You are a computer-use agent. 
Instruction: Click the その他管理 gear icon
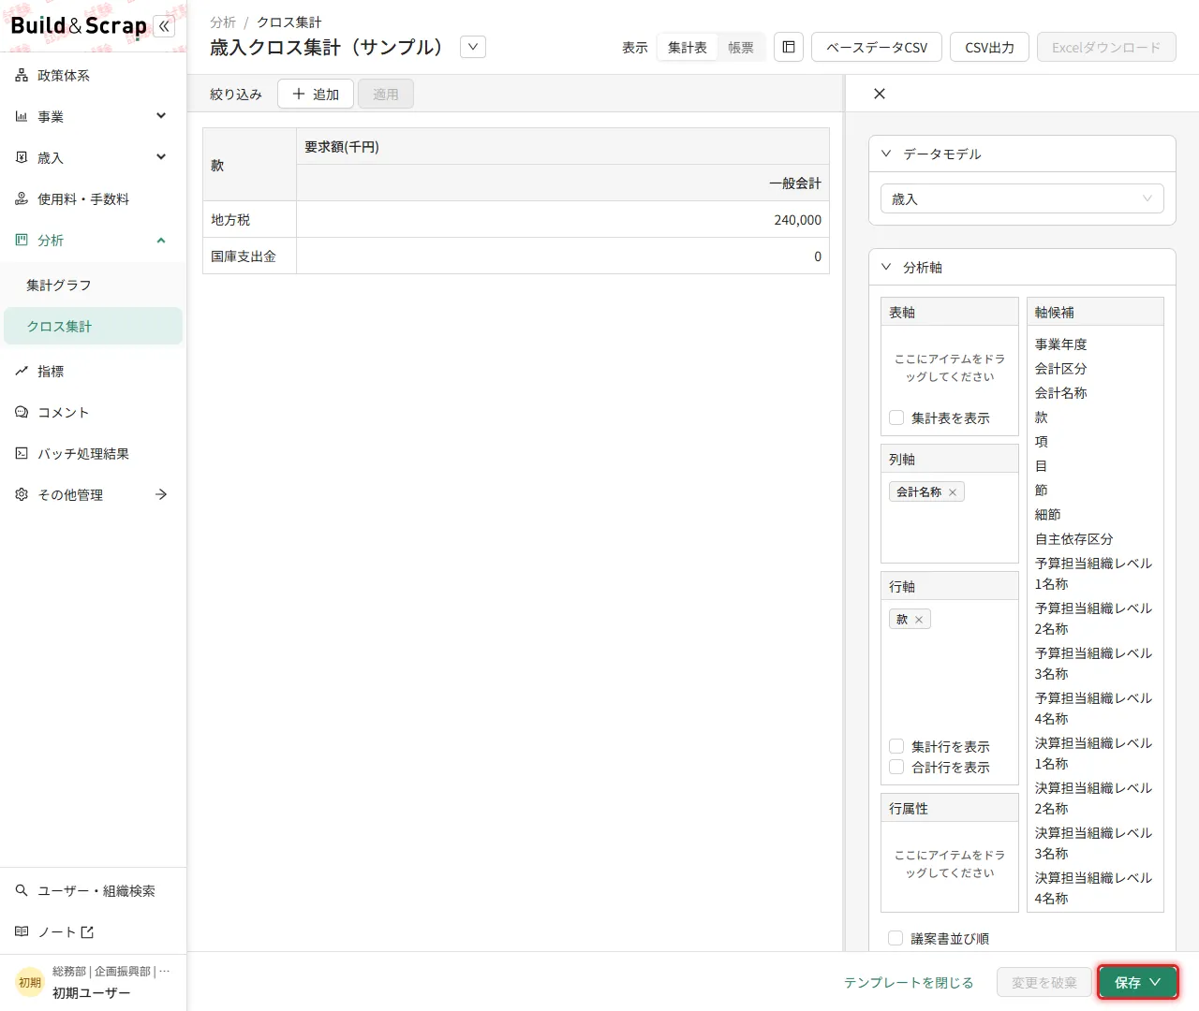(x=22, y=495)
